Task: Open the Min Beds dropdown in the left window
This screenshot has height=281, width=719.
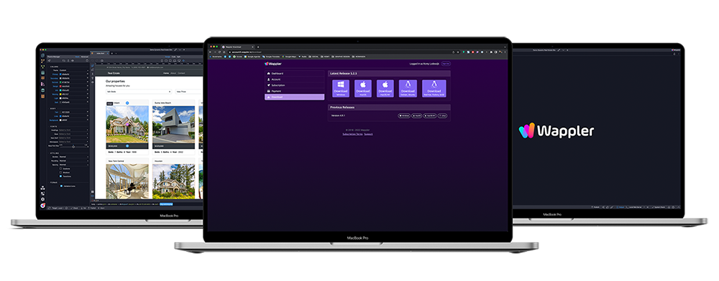Action: (139, 91)
